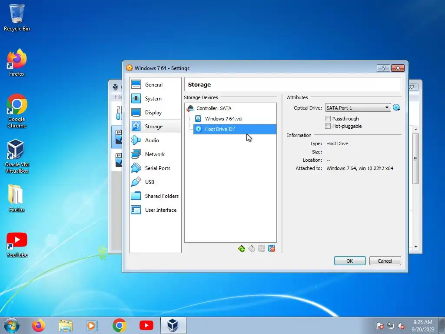Click the USB plug icon

(136, 182)
